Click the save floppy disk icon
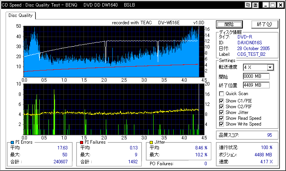The height and width of the screenshot is (171, 286). [255, 5]
